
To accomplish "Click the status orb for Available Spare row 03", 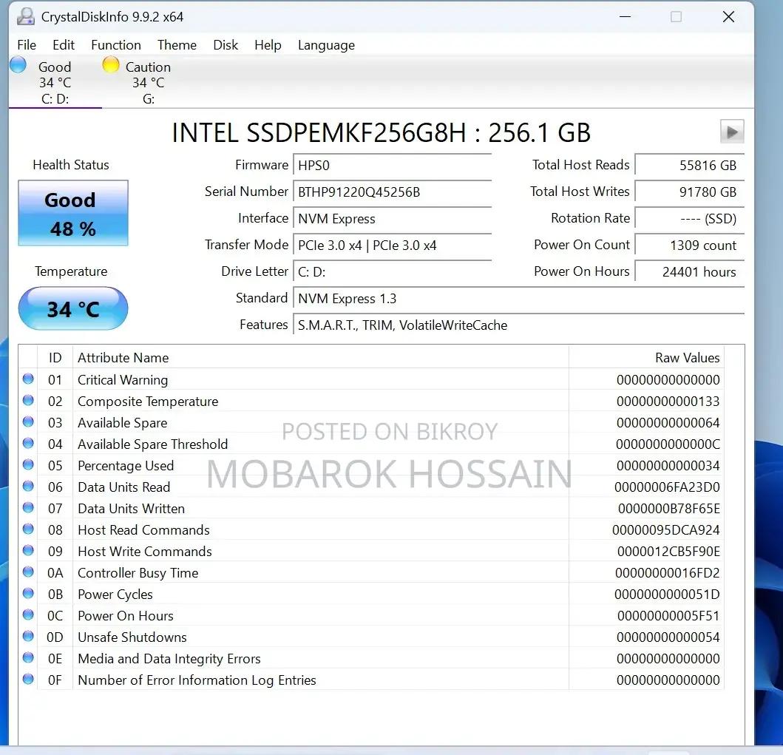I will pos(28,422).
